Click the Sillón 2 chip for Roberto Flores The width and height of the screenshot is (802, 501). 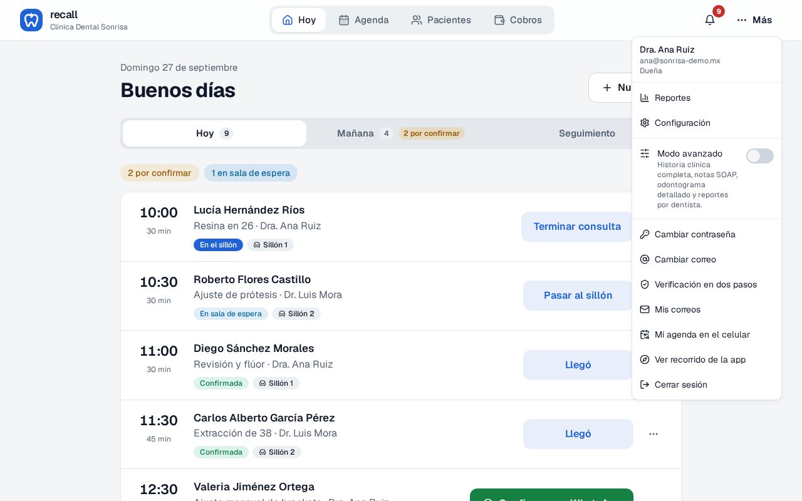tap(296, 314)
